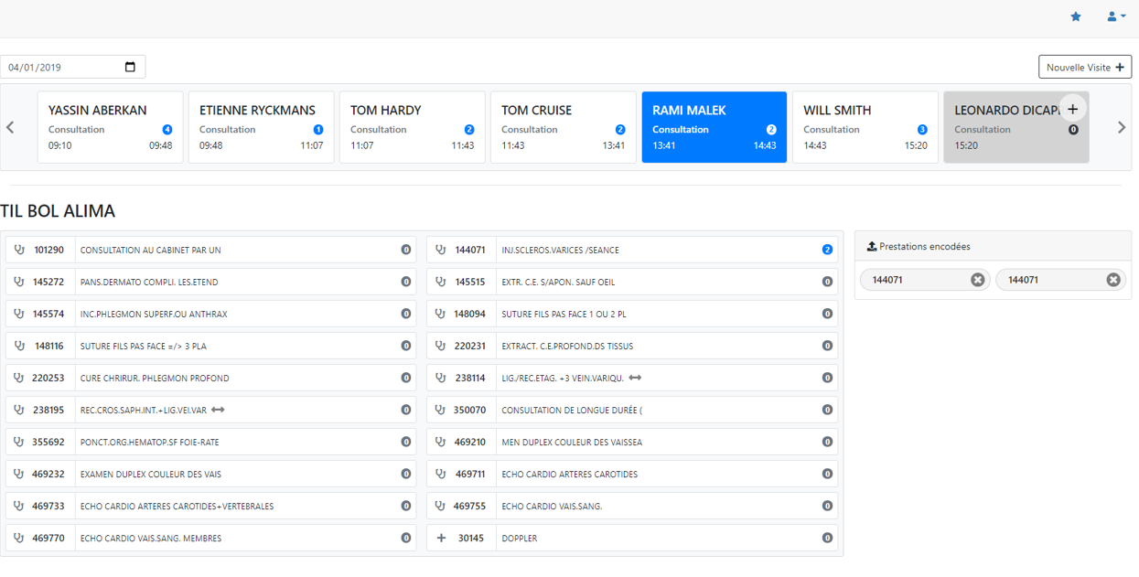
Task: Open the user account dropdown menu
Action: (1116, 16)
